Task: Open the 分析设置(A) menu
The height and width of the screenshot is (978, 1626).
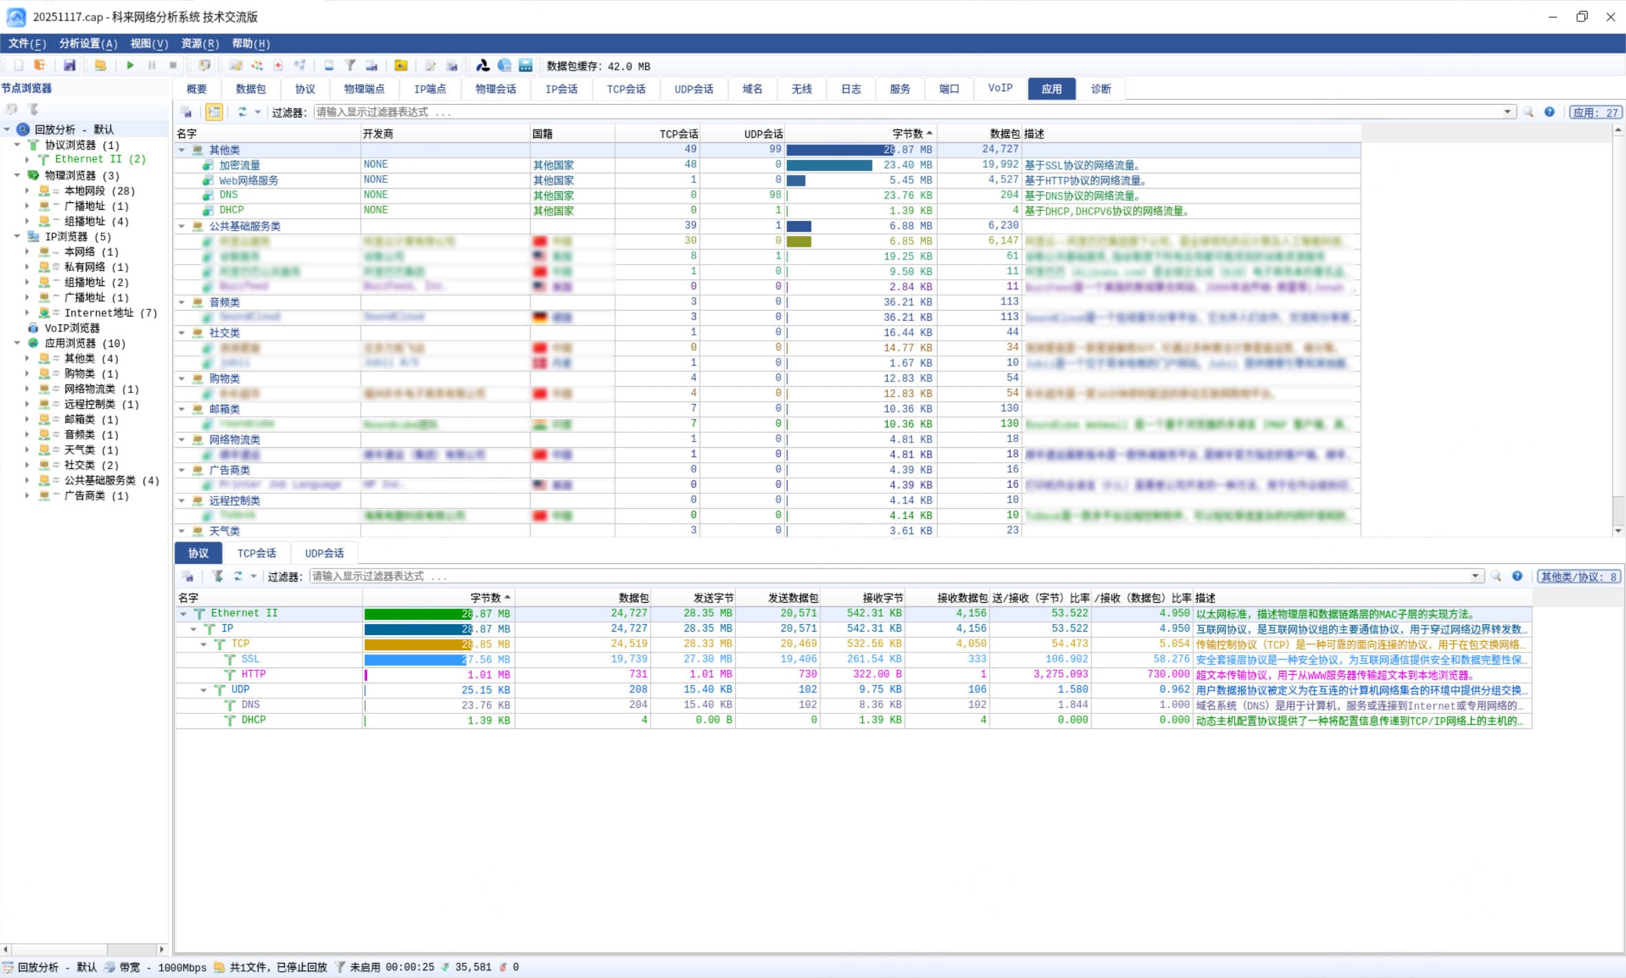Action: [x=88, y=43]
